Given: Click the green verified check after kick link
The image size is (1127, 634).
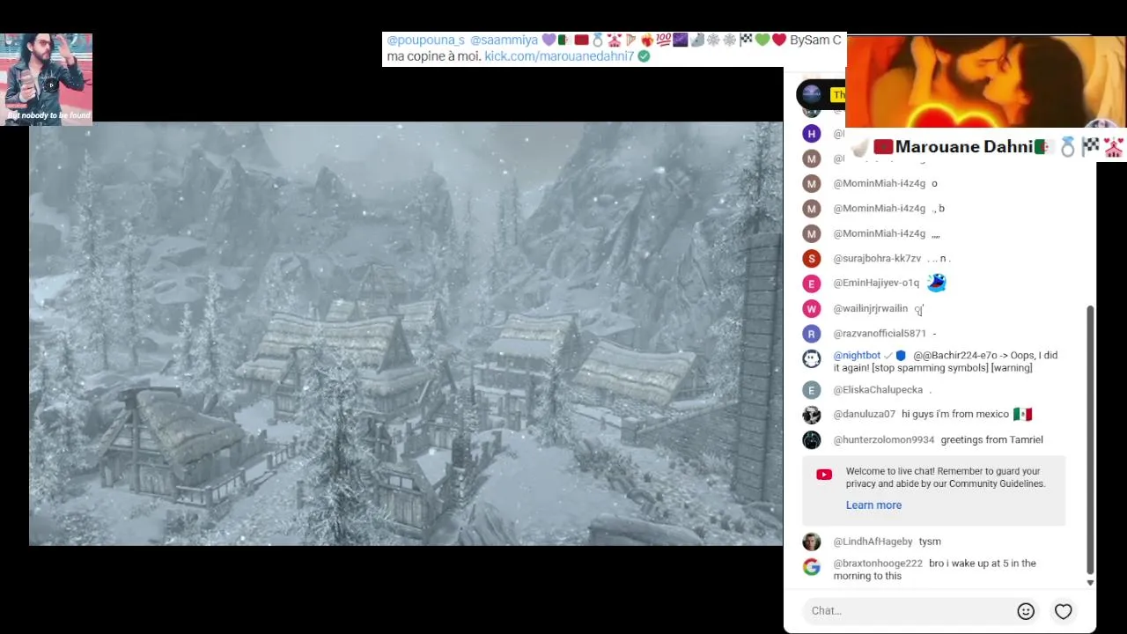Looking at the screenshot, I should [x=644, y=56].
